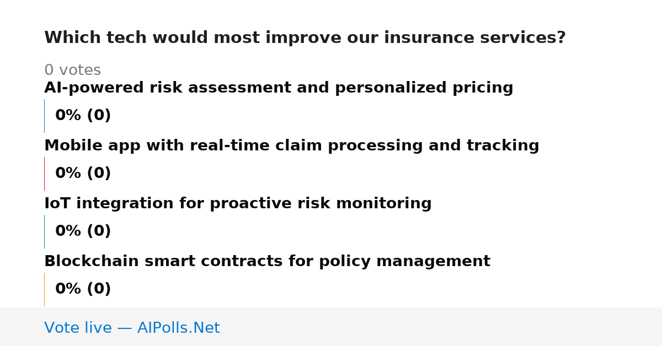Screen dimensions: 662x346
Task: Click the 0% result for Blockchain option
Action: (x=68, y=289)
